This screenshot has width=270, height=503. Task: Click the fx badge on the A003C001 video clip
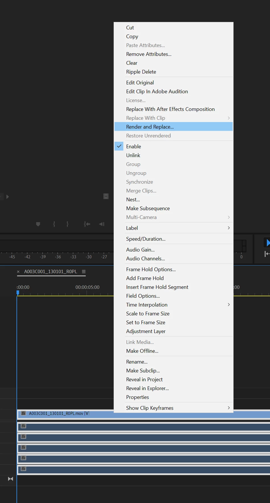tap(24, 413)
